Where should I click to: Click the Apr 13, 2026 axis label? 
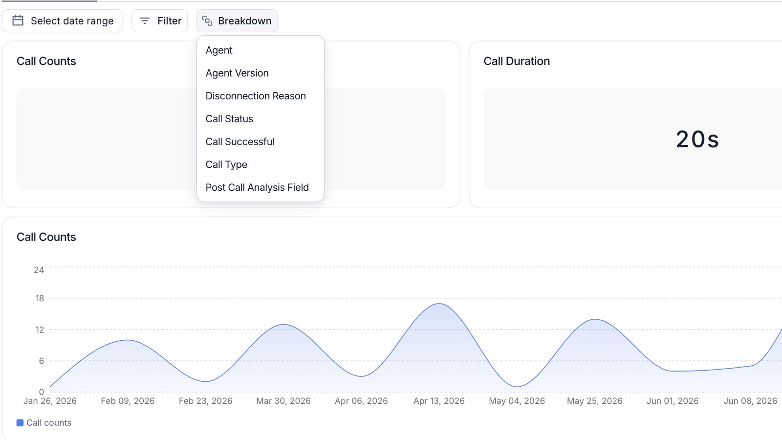pyautogui.click(x=439, y=401)
